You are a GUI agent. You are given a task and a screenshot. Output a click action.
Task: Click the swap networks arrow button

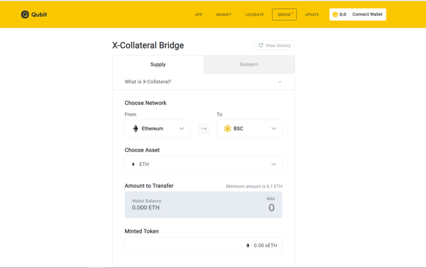click(x=203, y=128)
